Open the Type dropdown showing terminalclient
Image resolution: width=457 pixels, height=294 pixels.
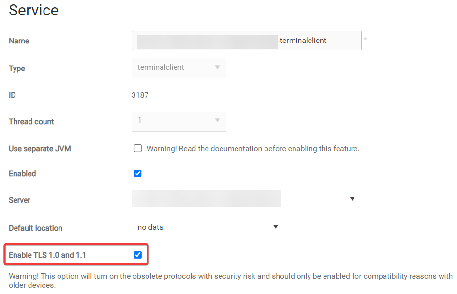tap(178, 67)
